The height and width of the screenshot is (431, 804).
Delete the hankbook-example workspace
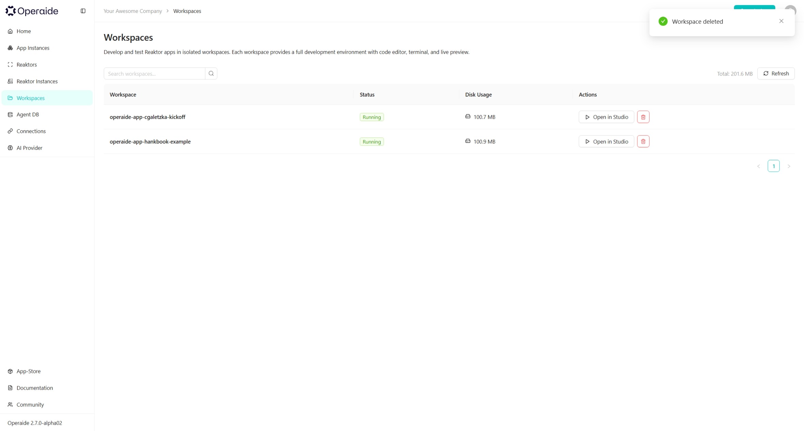coord(643,142)
